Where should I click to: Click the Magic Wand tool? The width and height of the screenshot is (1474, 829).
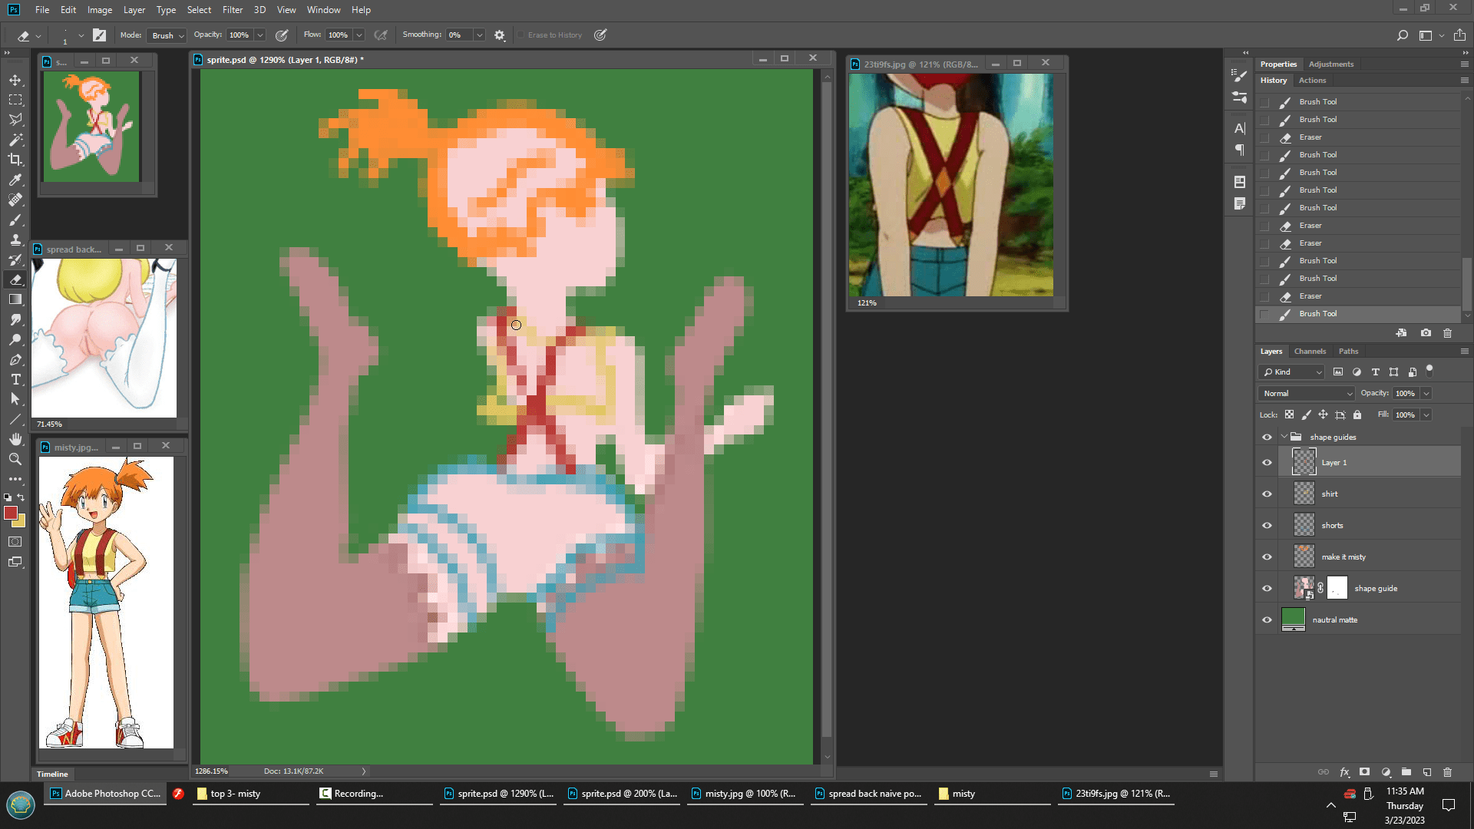point(15,140)
